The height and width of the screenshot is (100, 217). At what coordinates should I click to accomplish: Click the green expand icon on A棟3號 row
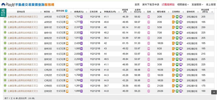(x=5, y=16)
